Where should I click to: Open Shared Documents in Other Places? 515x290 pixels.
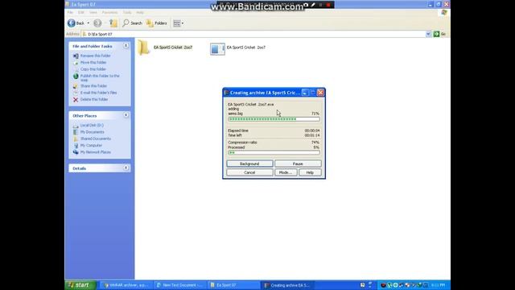coord(95,139)
